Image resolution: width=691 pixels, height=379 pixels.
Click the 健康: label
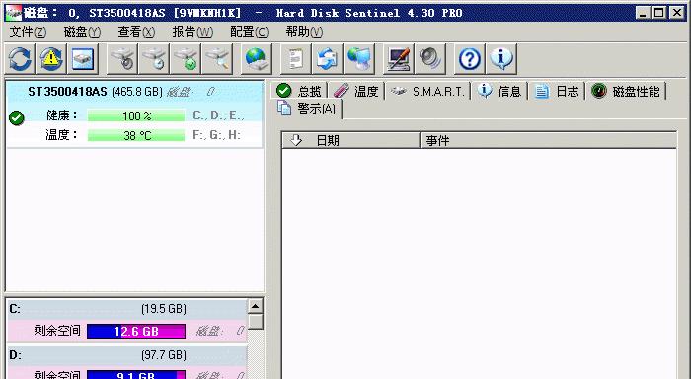pyautogui.click(x=61, y=115)
